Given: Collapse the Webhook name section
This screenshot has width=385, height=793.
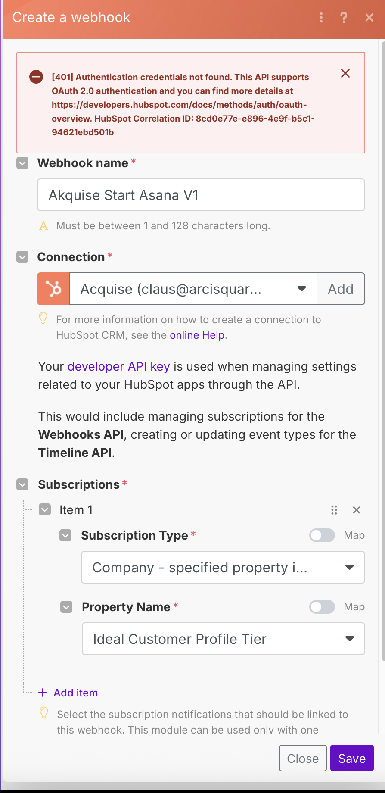Looking at the screenshot, I should 22,163.
